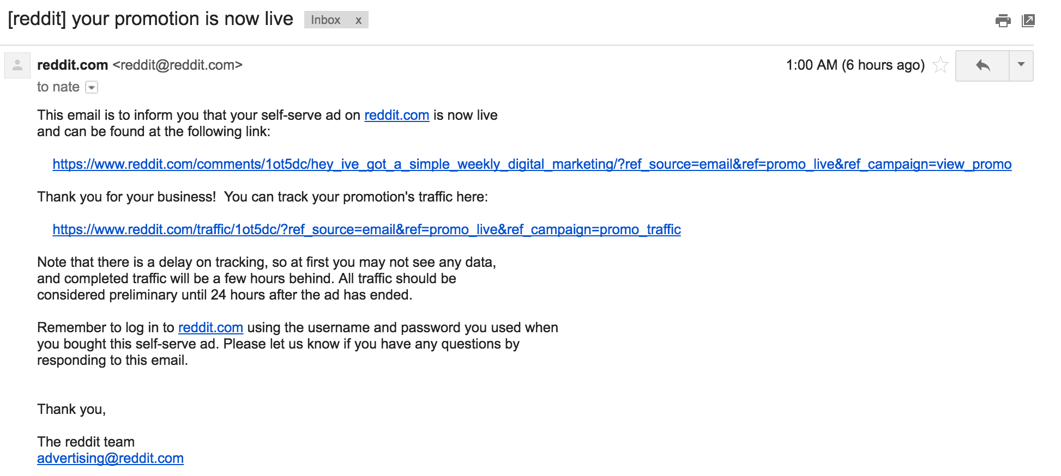The height and width of the screenshot is (476, 1061).
Task: Click the Inbox label tag
Action: (325, 20)
